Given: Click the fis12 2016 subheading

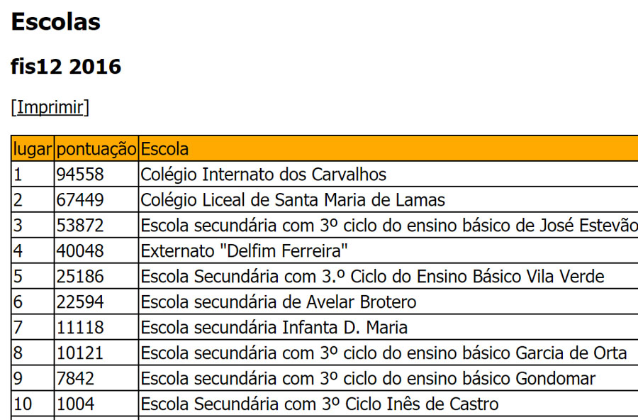Looking at the screenshot, I should click(66, 67).
